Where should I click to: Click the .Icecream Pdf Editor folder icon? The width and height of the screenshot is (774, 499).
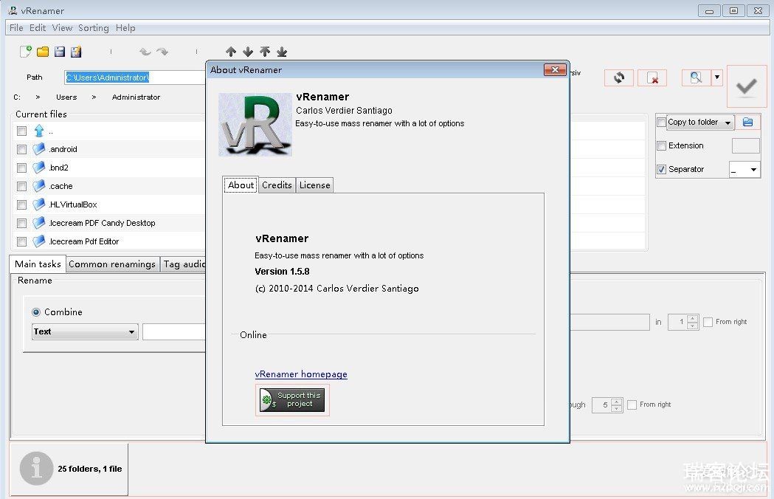(x=39, y=241)
